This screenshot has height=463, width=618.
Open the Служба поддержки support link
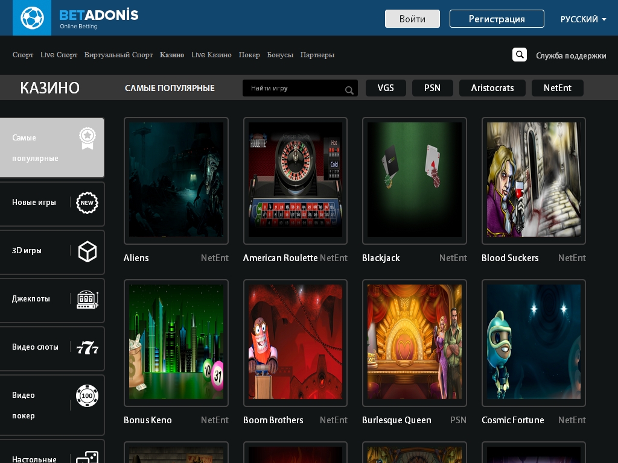tap(571, 55)
